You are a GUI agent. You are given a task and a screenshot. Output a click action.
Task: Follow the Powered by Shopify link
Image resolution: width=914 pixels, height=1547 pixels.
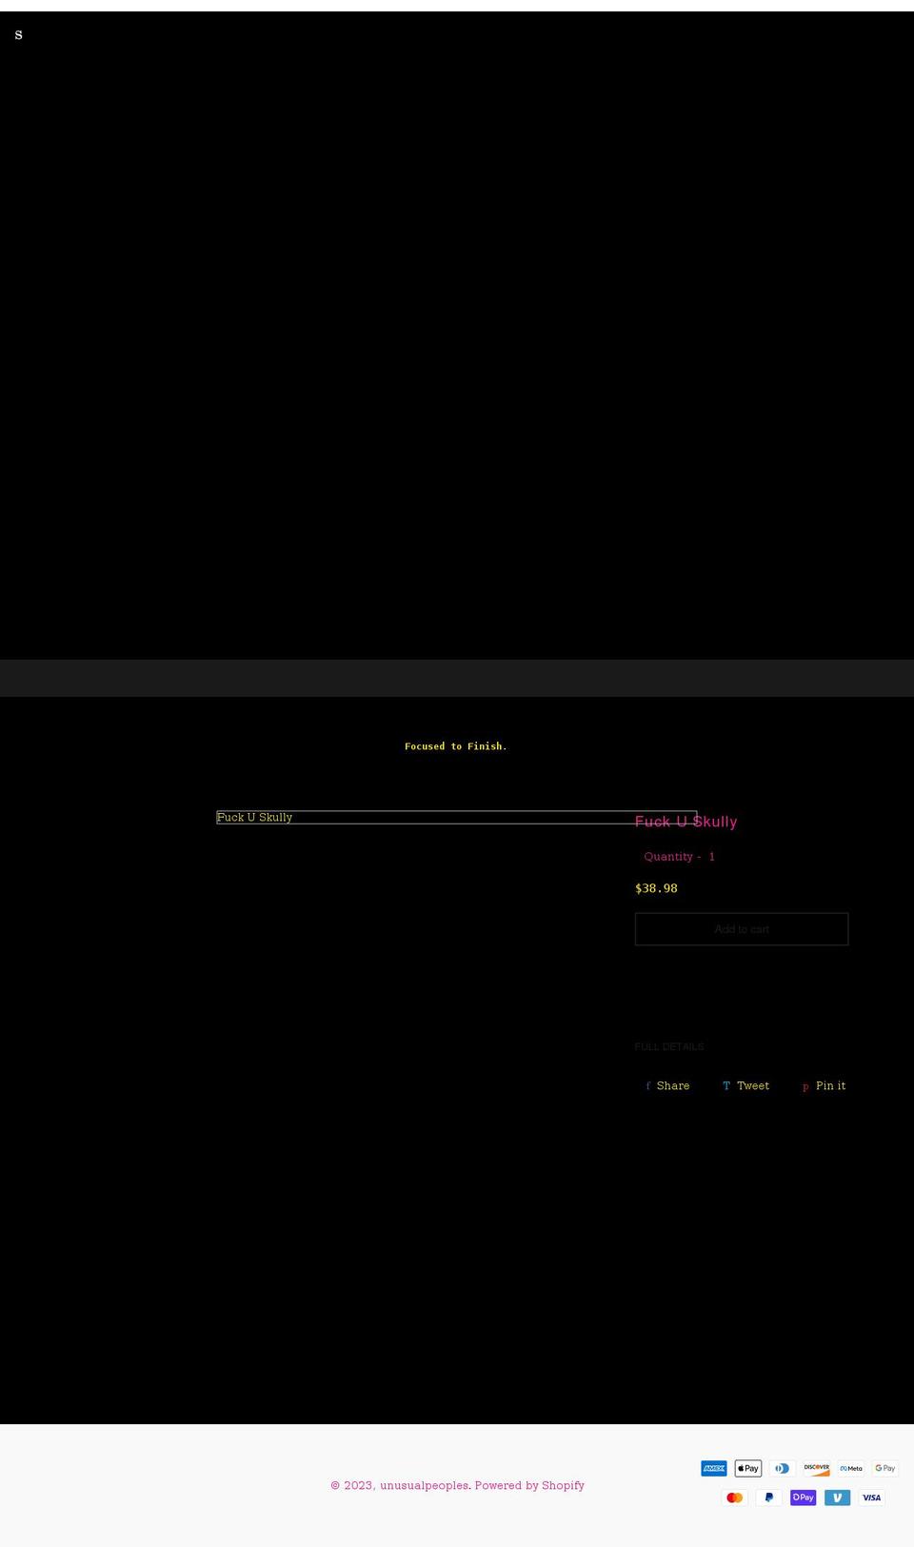[529, 1485]
